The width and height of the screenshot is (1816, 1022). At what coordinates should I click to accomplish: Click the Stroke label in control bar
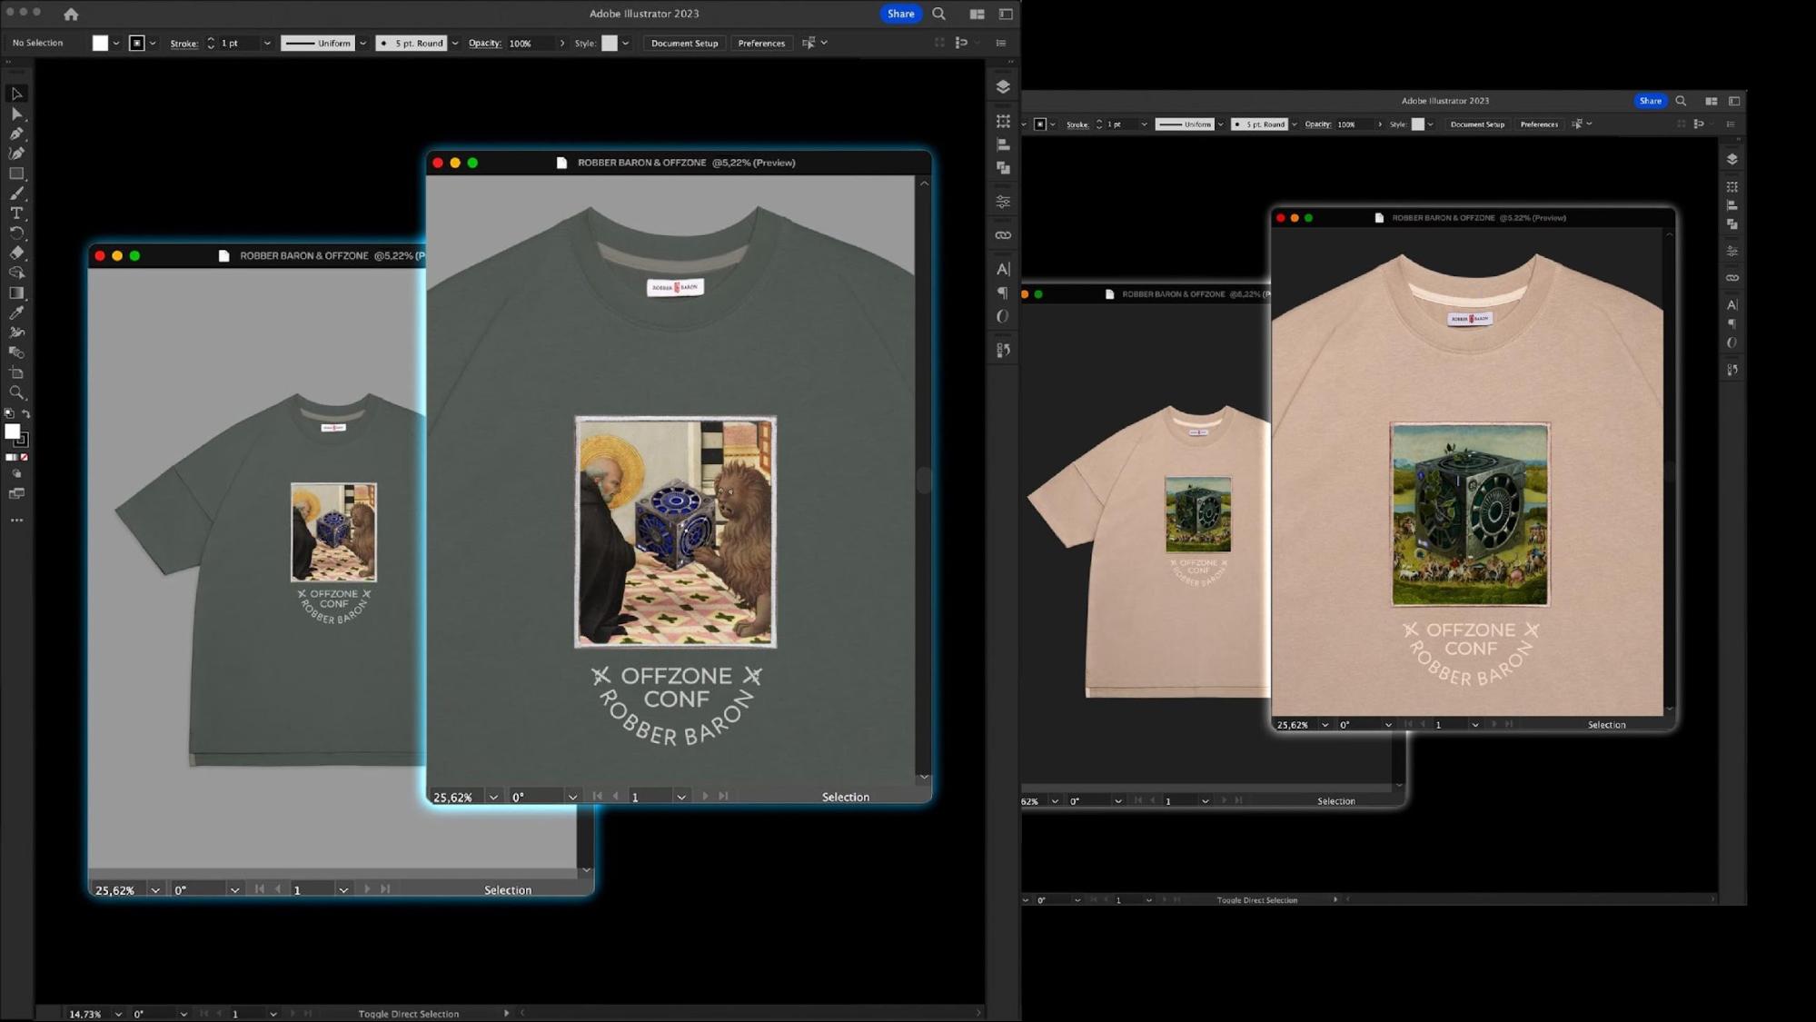tap(184, 43)
